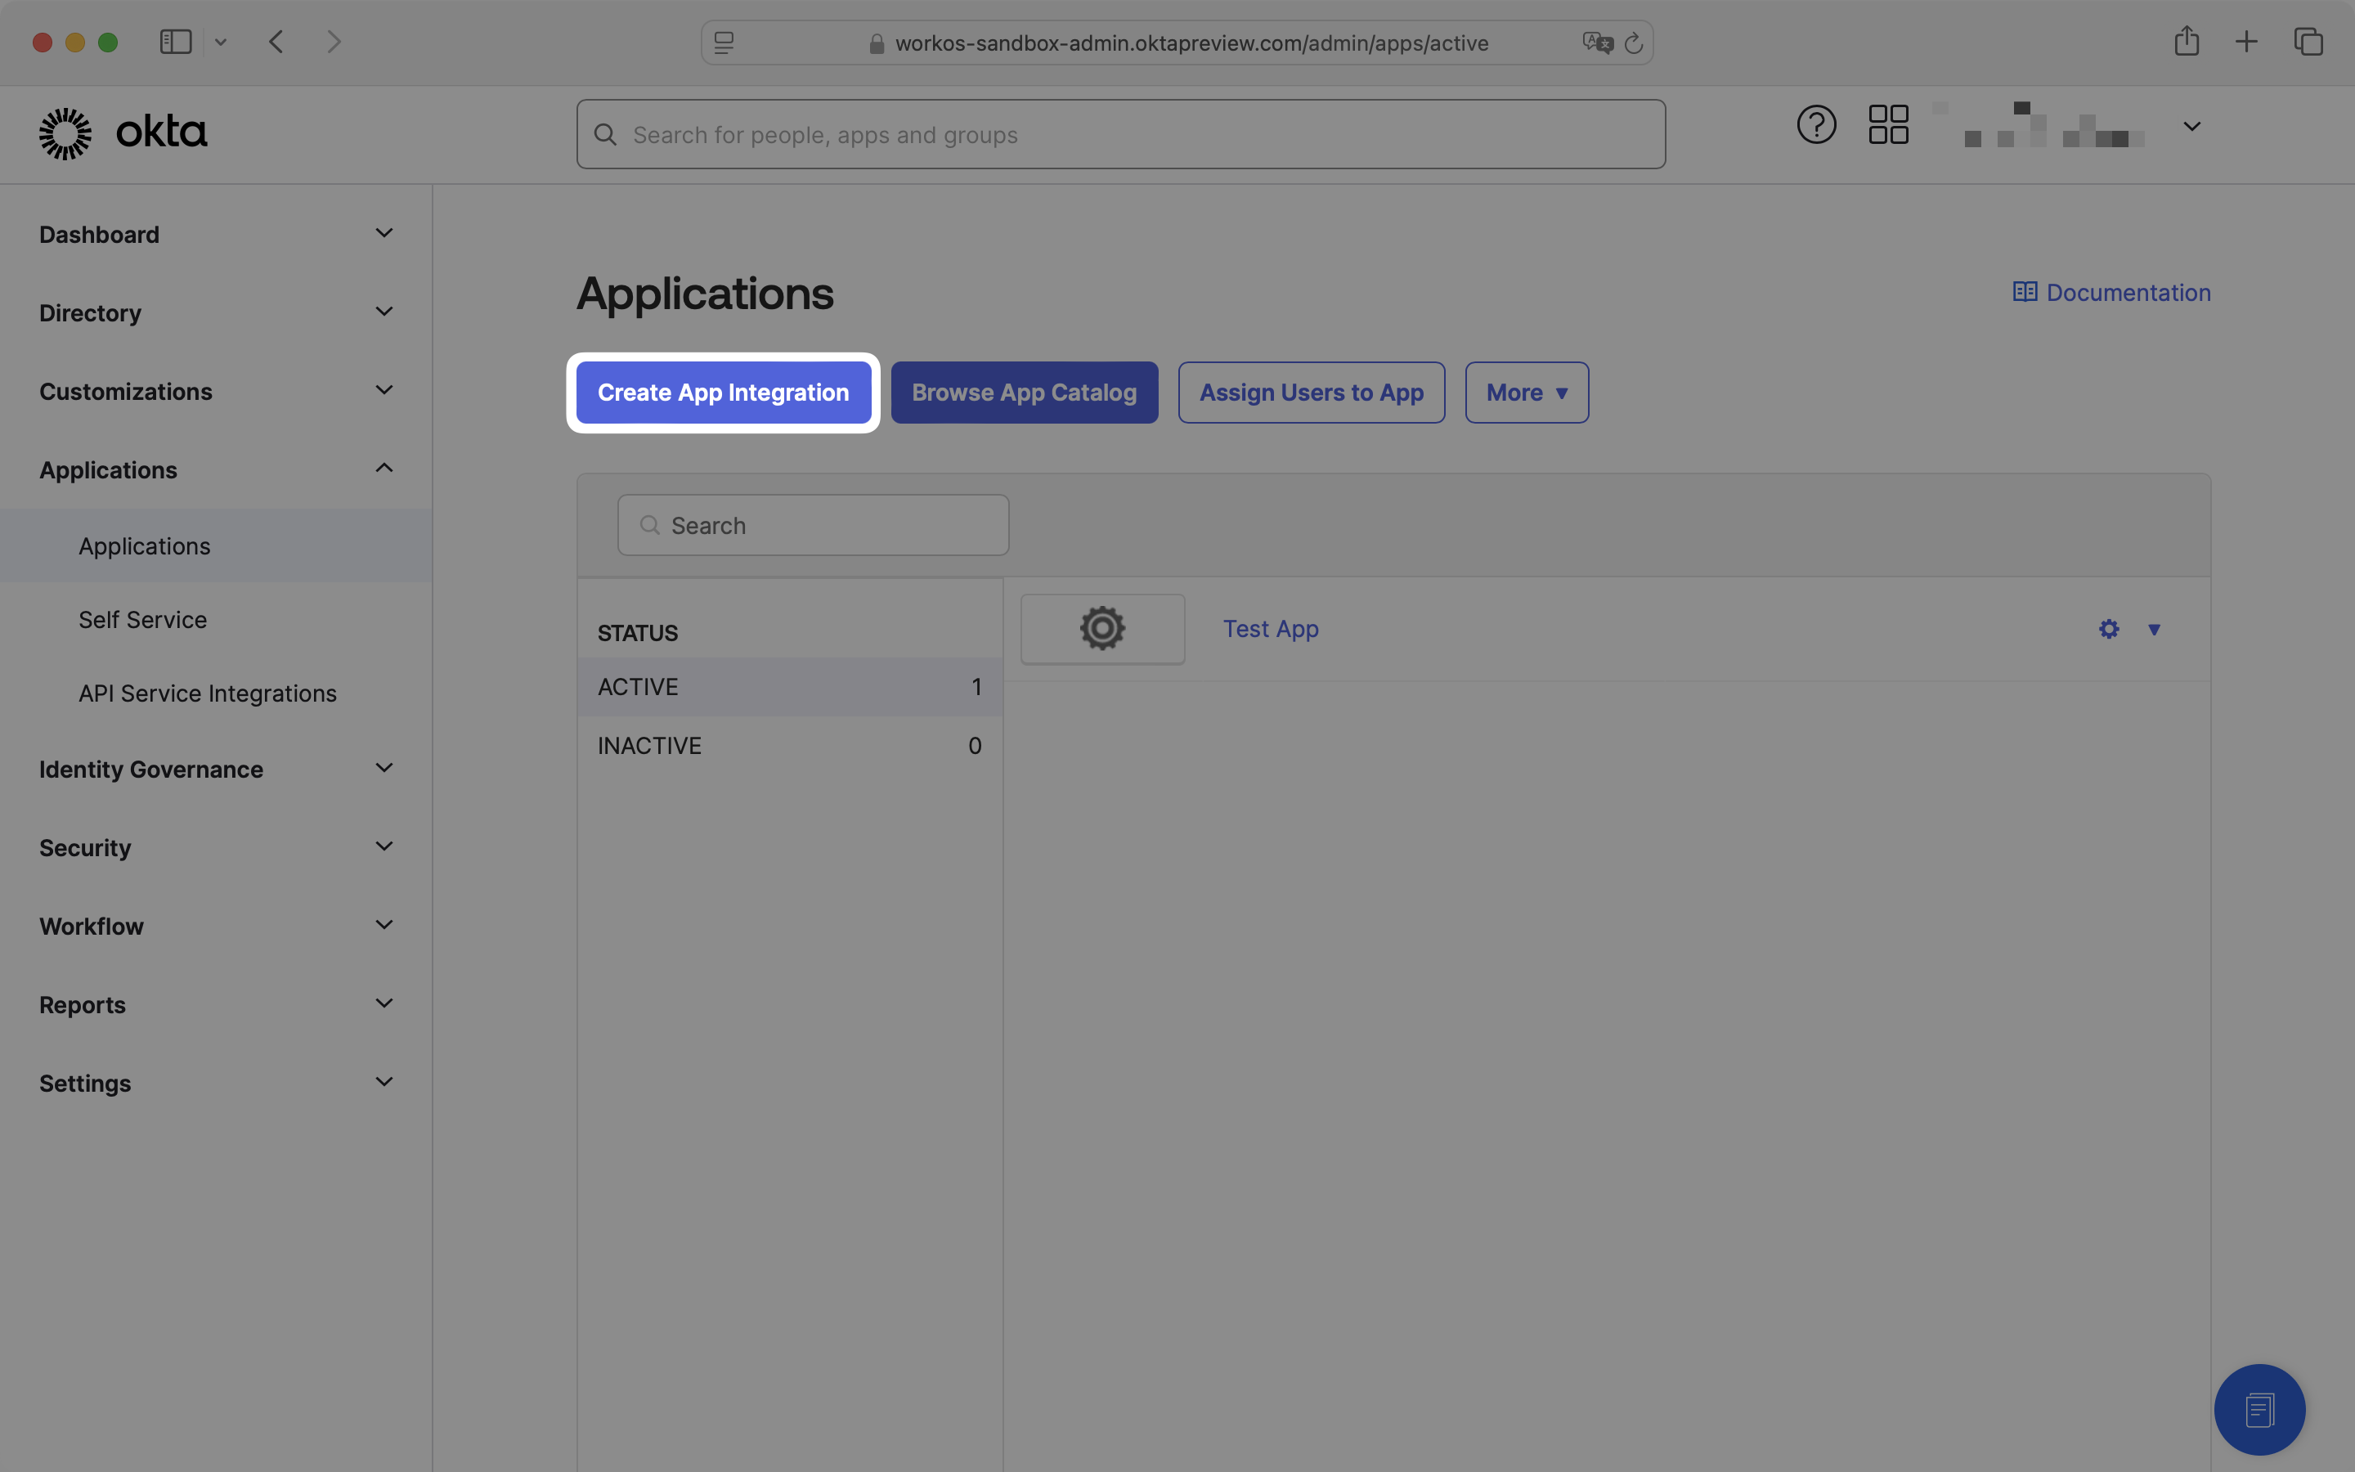Viewport: 2355px width, 1472px height.
Task: Open API Service Integrations
Action: (x=207, y=693)
